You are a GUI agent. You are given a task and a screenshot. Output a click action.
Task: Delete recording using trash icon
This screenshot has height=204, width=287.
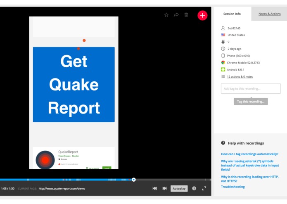186,15
